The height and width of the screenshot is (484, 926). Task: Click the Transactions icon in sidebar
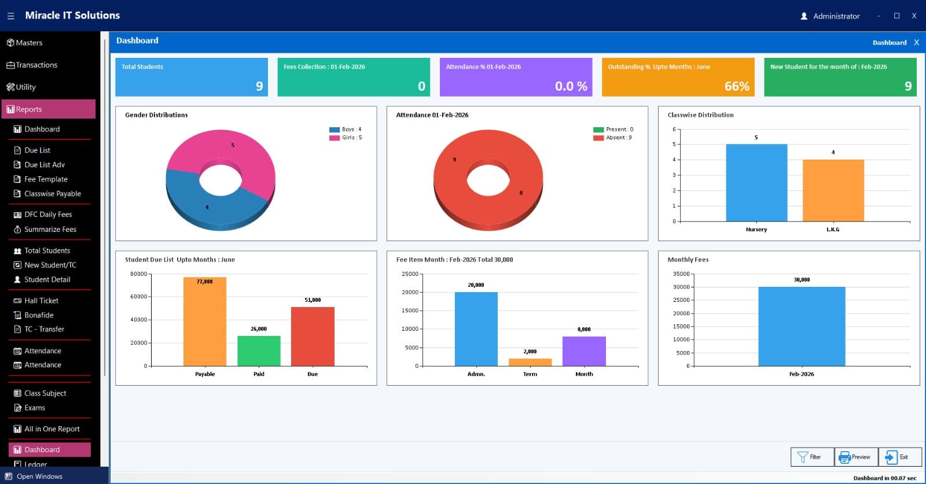(10, 65)
